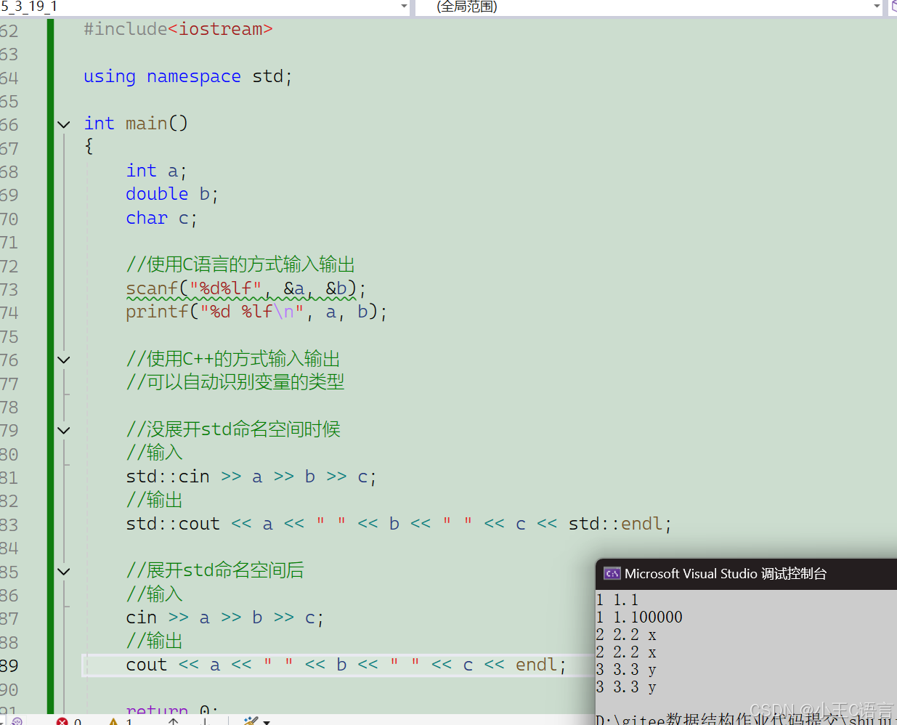897x725 pixels.
Task: Click the comment //可以自动识别变量的类型
Action: click(x=235, y=382)
